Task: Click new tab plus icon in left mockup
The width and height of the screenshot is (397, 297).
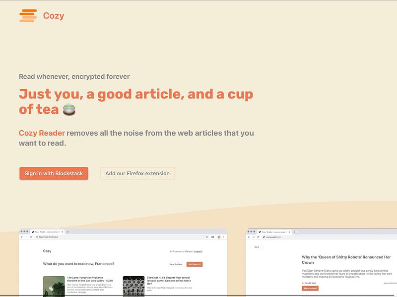Action: tap(68, 232)
